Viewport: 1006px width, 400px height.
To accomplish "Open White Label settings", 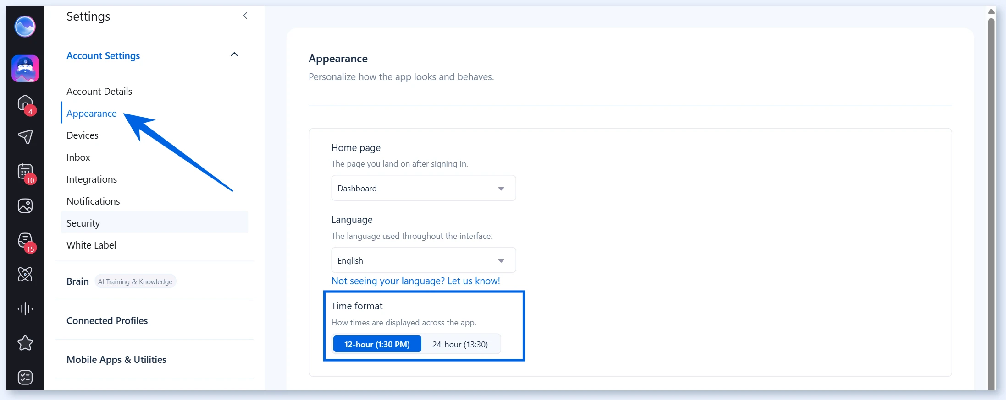I will (x=91, y=245).
